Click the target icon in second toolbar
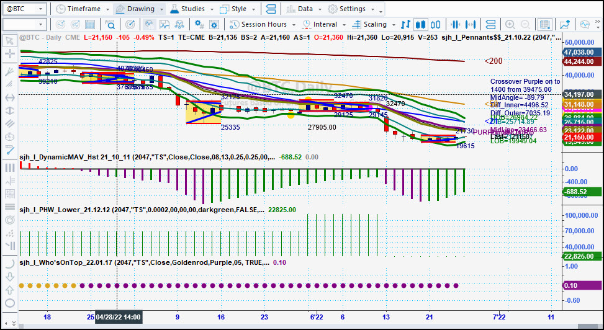The width and height of the screenshot is (604, 330). (130, 25)
